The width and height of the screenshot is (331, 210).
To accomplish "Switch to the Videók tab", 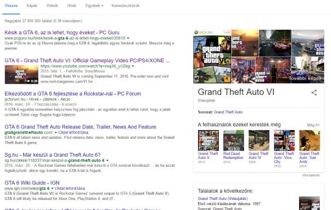I will click(x=52, y=6).
